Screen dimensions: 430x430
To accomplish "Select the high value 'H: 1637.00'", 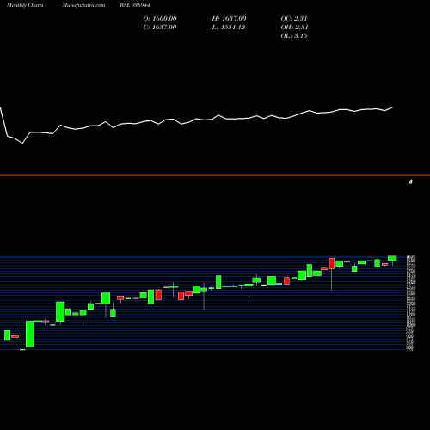I will tap(229, 19).
